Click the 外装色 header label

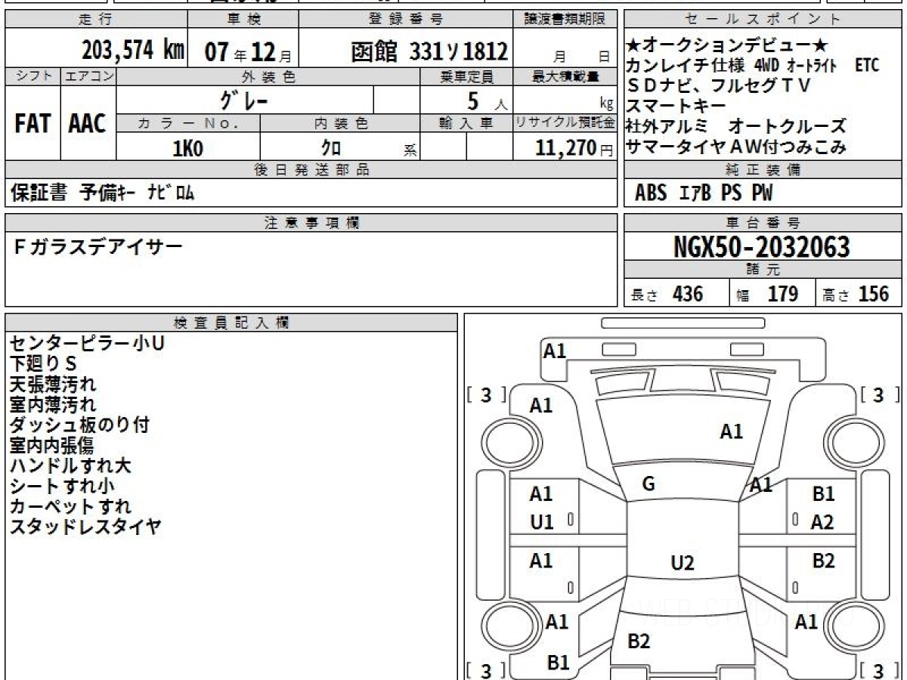tap(268, 76)
